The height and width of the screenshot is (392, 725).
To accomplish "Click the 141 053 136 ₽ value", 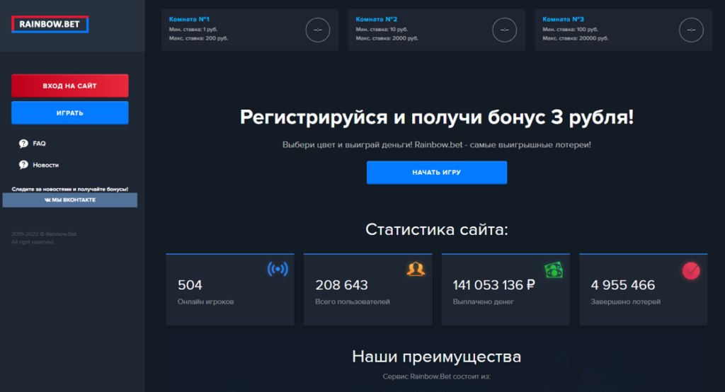I will click(493, 284).
